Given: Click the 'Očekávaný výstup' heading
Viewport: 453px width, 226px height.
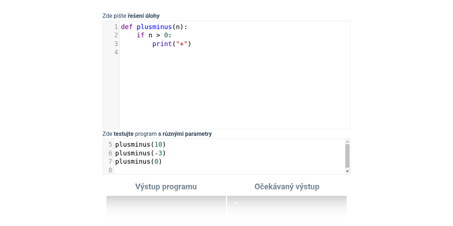Looking at the screenshot, I should (287, 186).
